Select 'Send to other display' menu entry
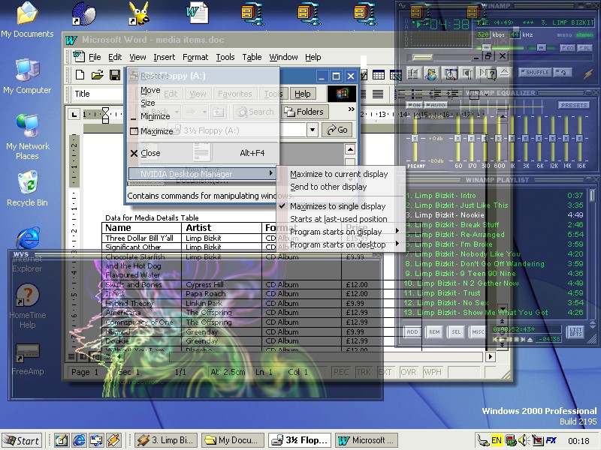This screenshot has width=601, height=450. click(x=328, y=187)
